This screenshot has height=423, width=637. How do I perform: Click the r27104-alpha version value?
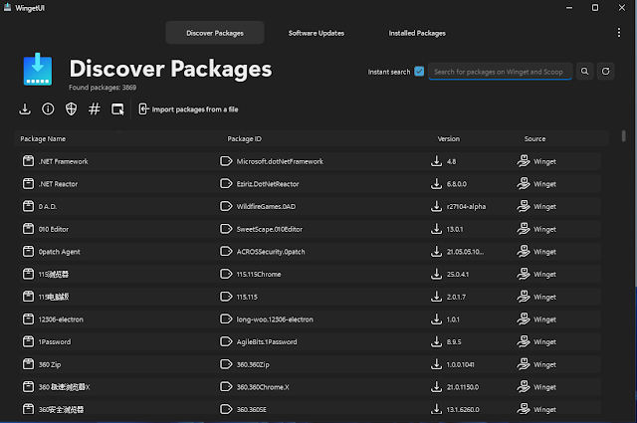(x=466, y=207)
